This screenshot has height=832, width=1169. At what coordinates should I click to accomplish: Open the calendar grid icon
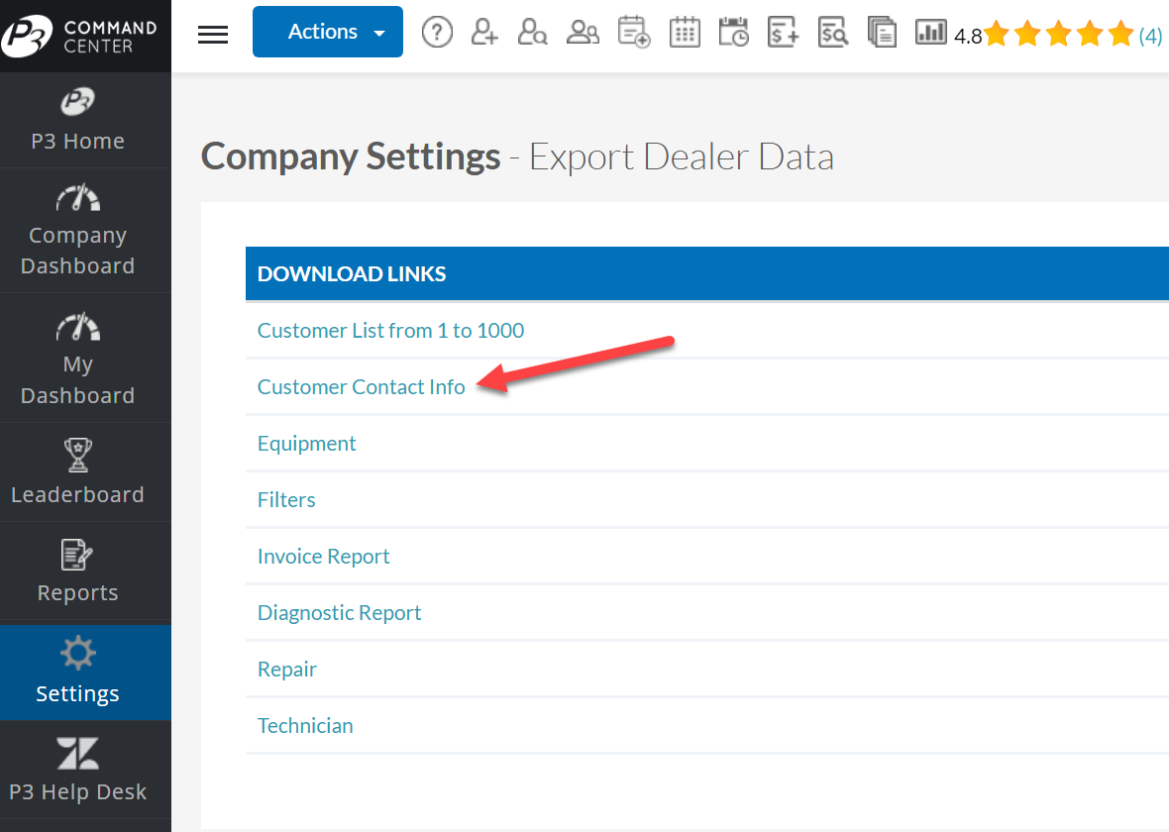click(x=685, y=33)
